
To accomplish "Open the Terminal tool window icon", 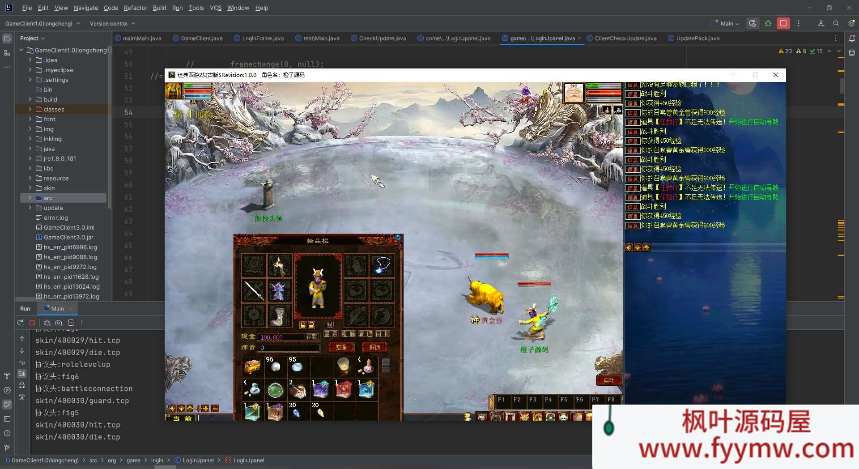I will [7, 419].
